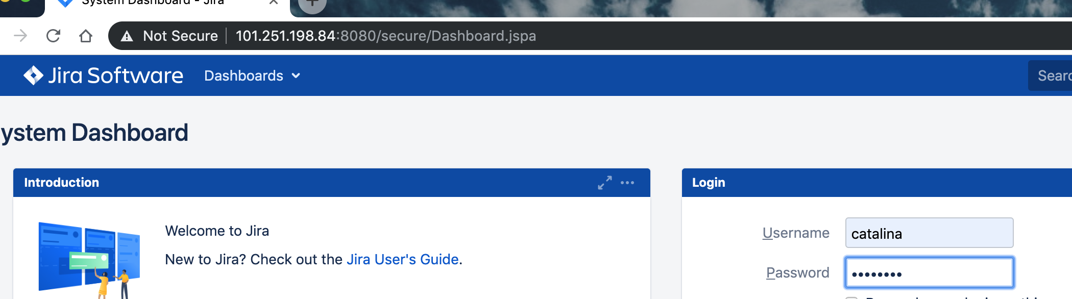Click the Introduction gadget title
The width and height of the screenshot is (1072, 299).
click(62, 183)
